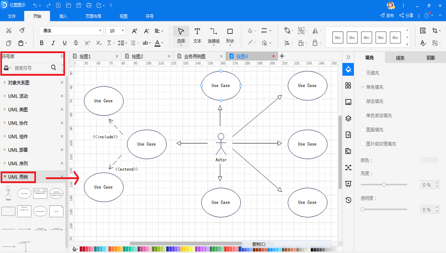This screenshot has width=446, height=253.
Task: Add a new drawing tab
Action: pyautogui.click(x=282, y=56)
